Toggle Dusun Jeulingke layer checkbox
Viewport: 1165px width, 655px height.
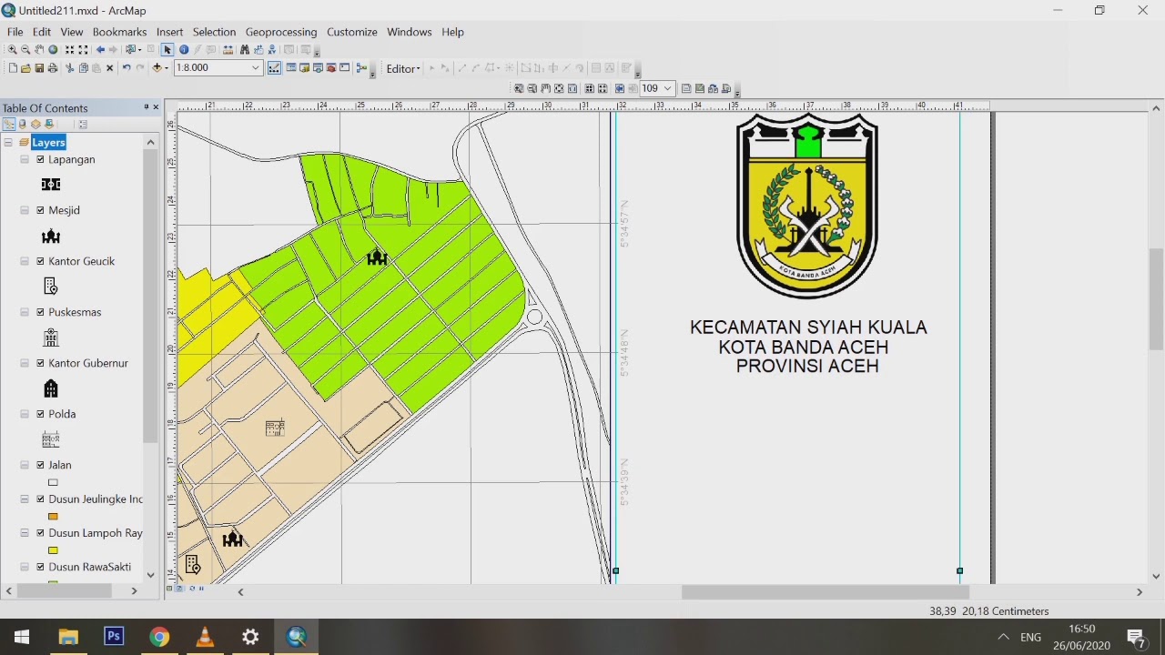[x=40, y=499]
